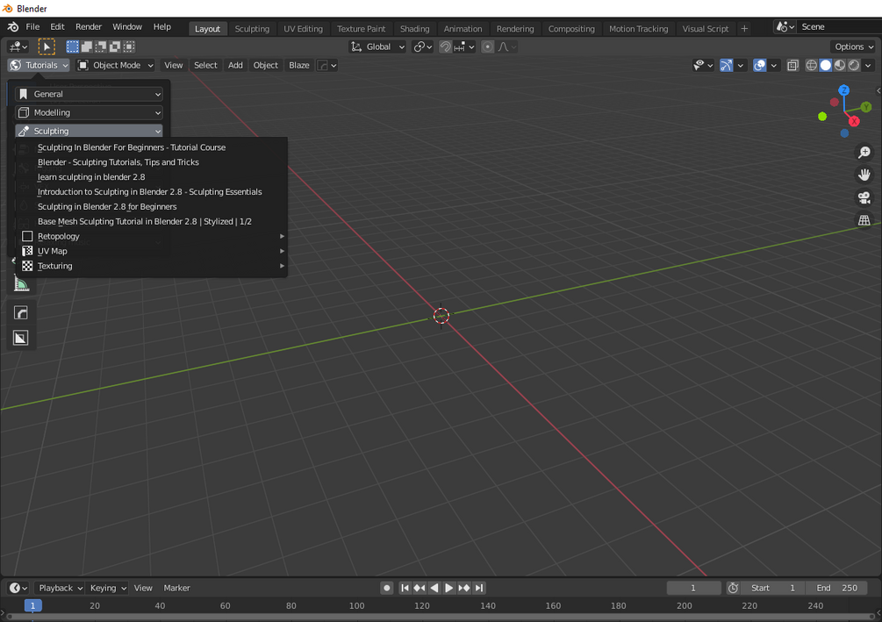Screen dimensions: 882x622
Task: Expand the General tutorials dropdown
Action: 89,94
